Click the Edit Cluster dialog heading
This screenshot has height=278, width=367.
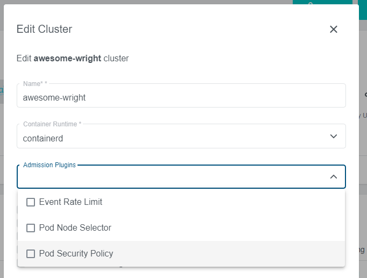(44, 29)
